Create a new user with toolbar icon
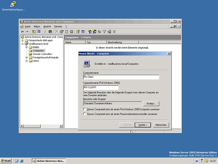Screen dimensions: 218x164 pos(90,32)
